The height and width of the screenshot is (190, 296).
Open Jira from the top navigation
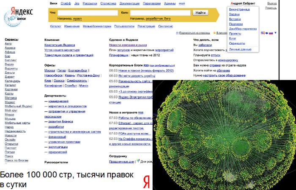(x=77, y=3)
